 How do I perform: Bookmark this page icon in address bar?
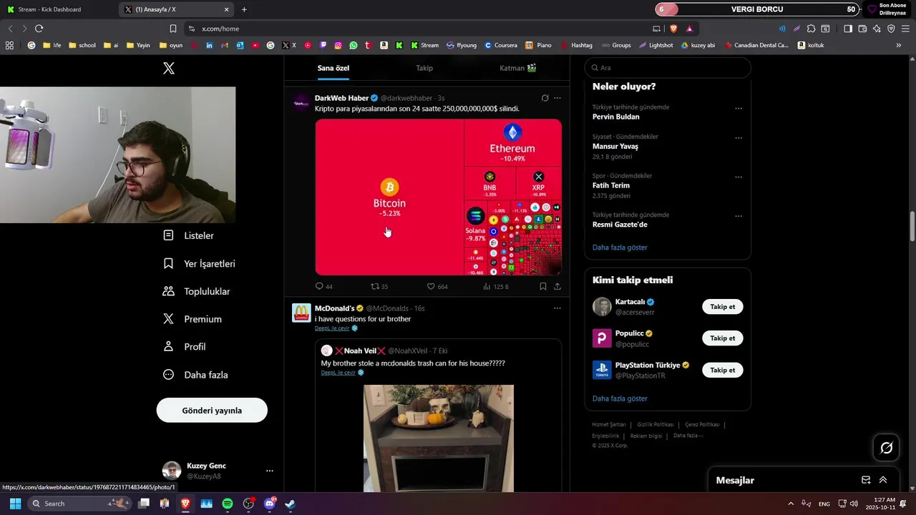[172, 29]
